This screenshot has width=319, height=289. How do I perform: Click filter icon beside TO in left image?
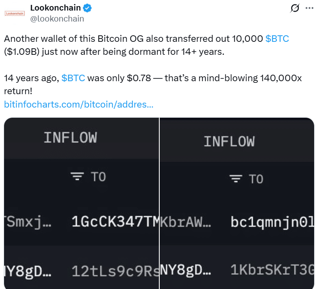[x=77, y=177]
